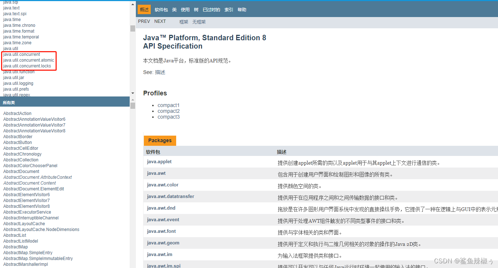Open the java.util.concurrent package

click(20, 54)
